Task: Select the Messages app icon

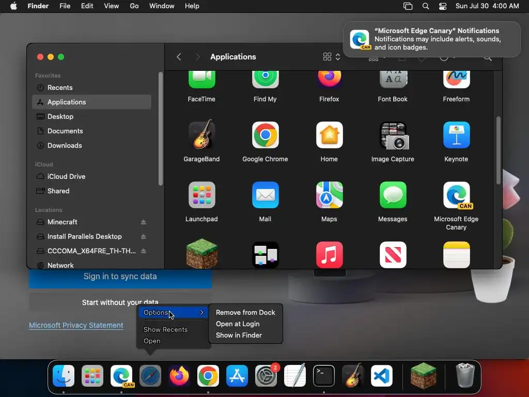Action: (393, 195)
